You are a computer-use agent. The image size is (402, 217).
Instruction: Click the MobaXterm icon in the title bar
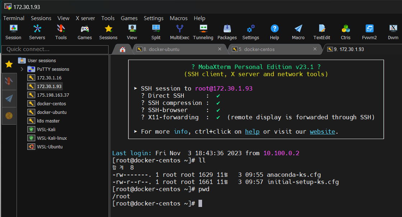pyautogui.click(x=8, y=7)
